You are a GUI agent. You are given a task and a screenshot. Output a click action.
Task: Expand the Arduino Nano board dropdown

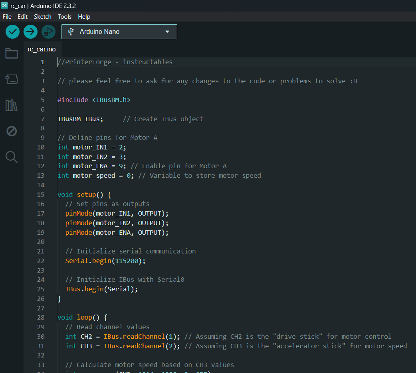click(x=119, y=32)
